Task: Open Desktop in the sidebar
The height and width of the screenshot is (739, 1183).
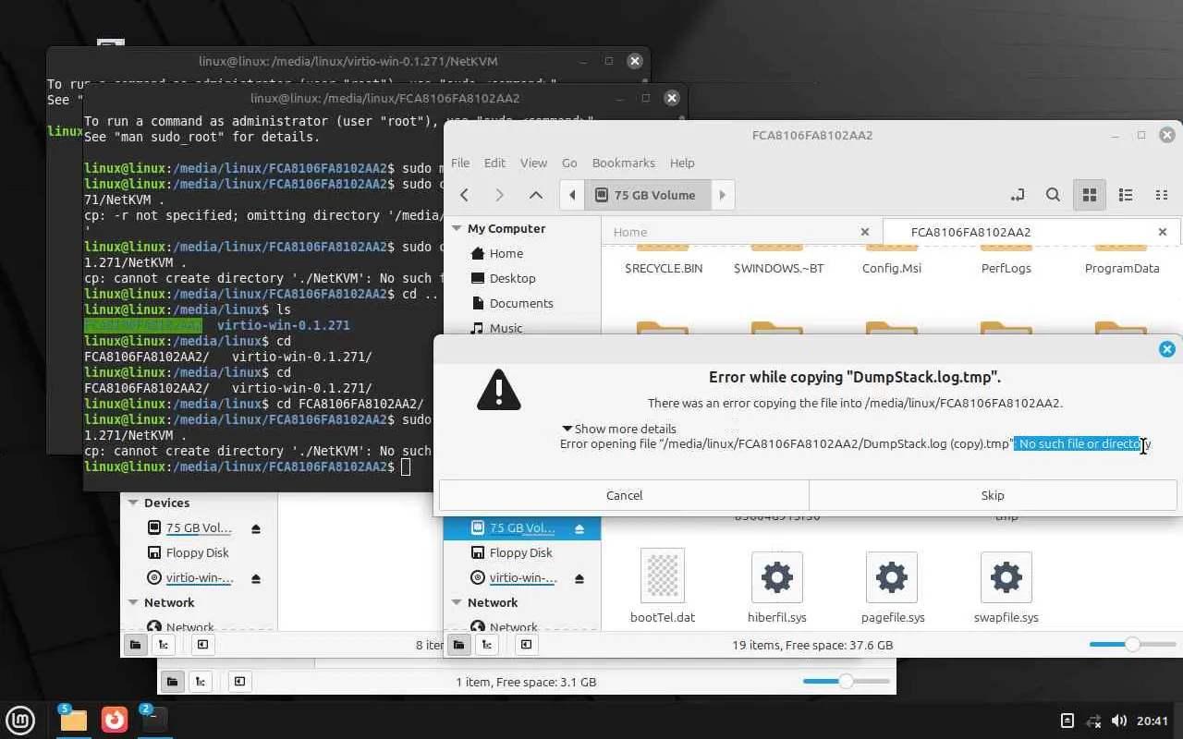Action: tap(512, 278)
